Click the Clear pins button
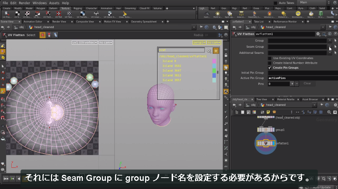338x189 pixels. click(307, 84)
